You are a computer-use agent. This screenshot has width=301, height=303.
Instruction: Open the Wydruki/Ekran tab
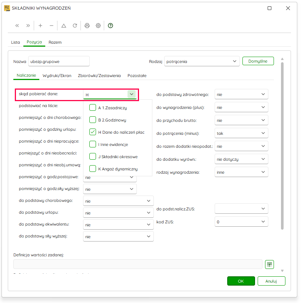(x=57, y=76)
